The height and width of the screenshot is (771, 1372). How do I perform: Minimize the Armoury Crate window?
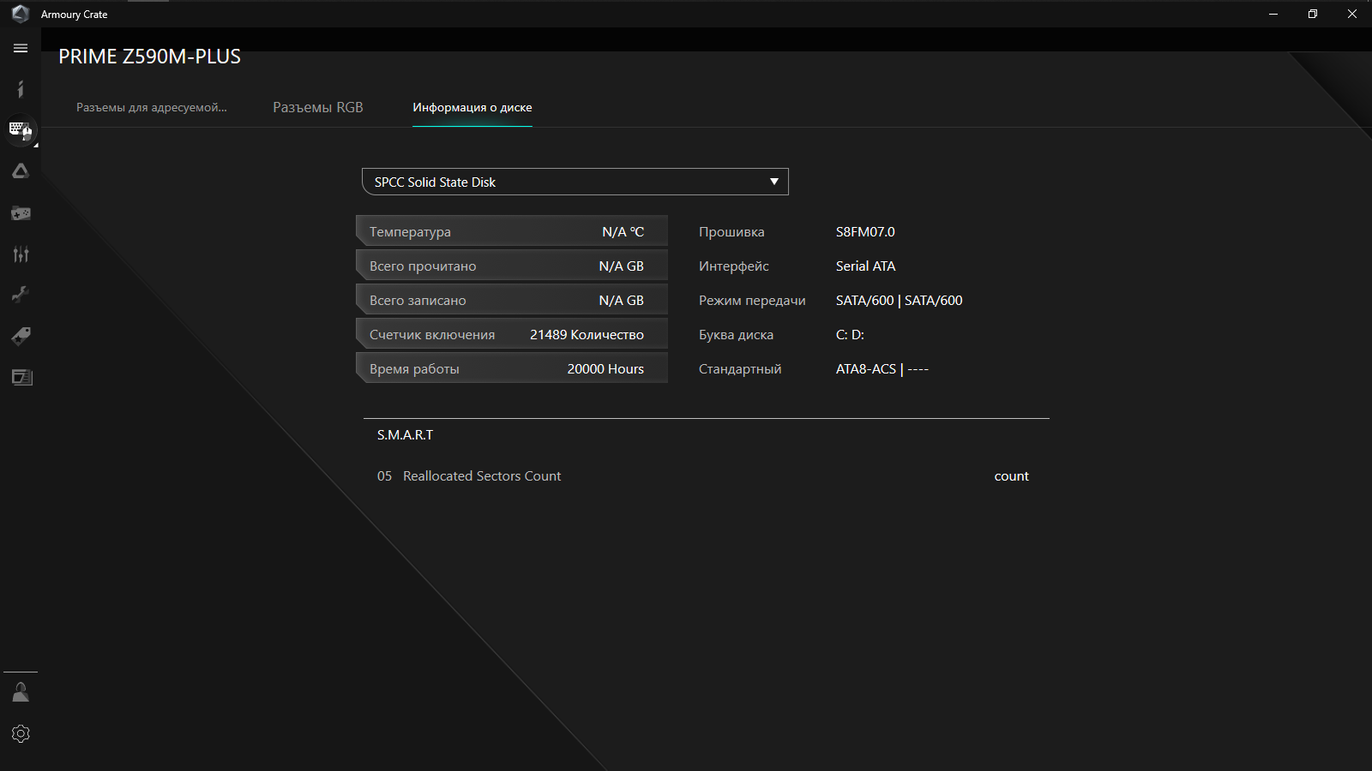click(x=1273, y=14)
